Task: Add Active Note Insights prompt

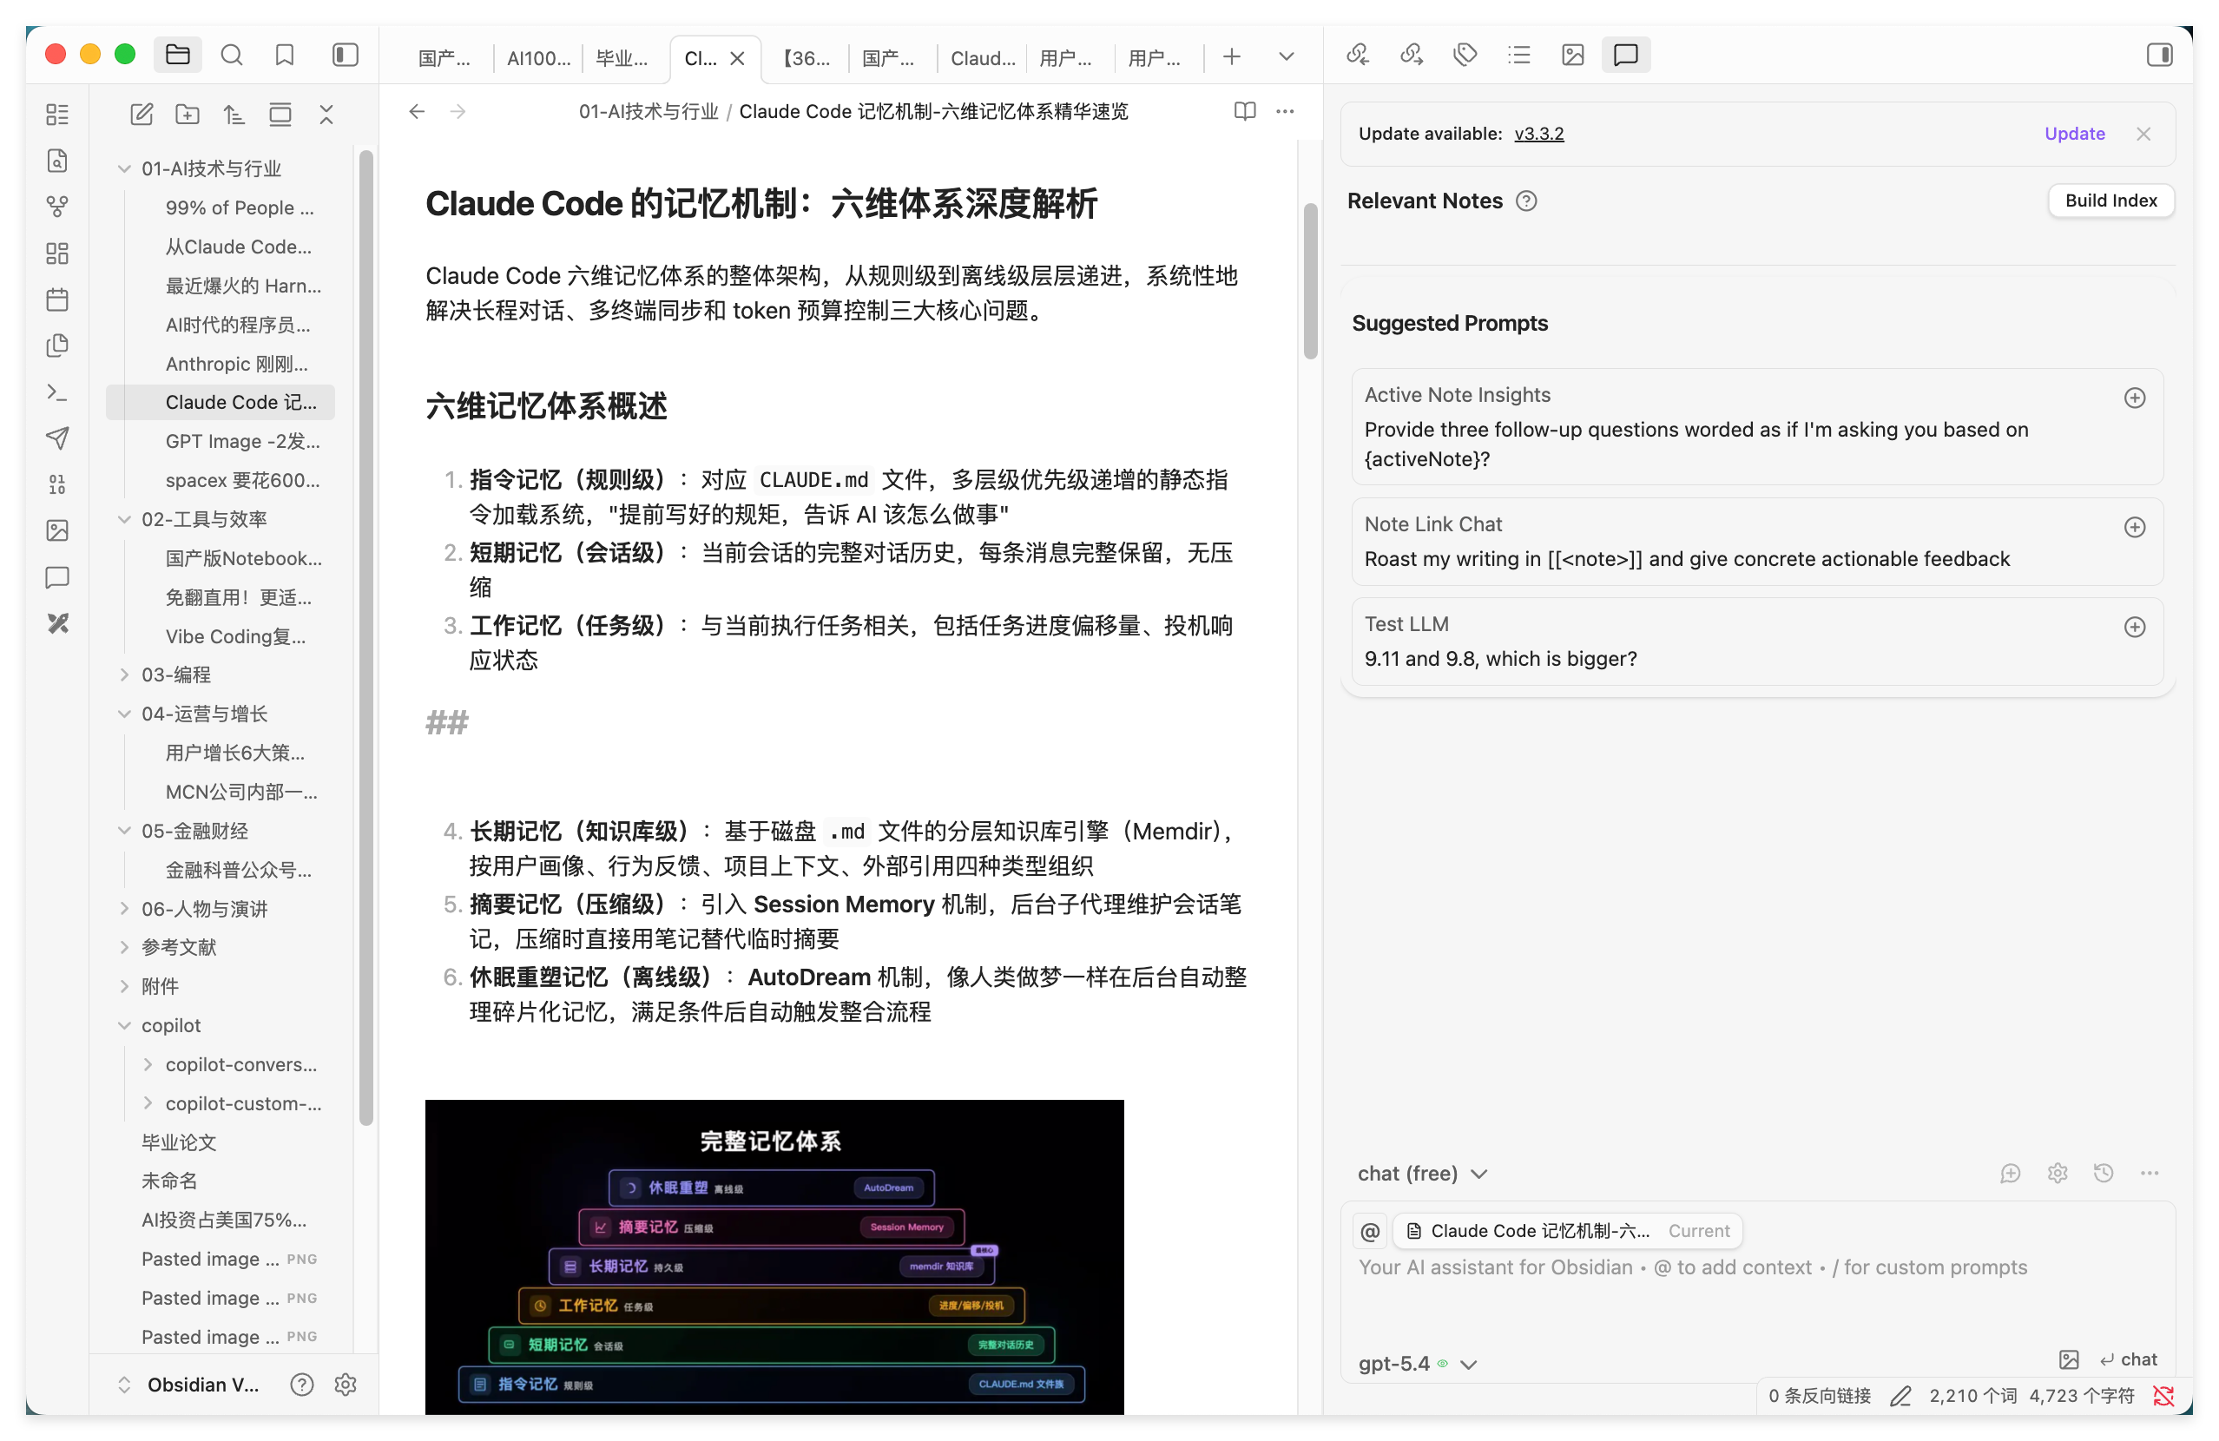Action: coord(2134,398)
